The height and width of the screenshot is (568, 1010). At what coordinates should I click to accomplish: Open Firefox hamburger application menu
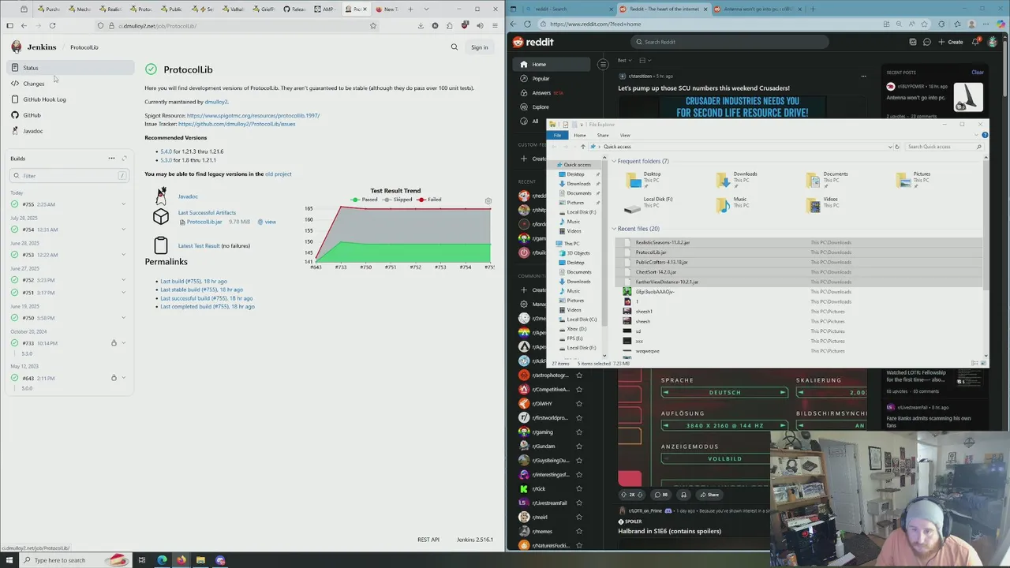click(495, 25)
